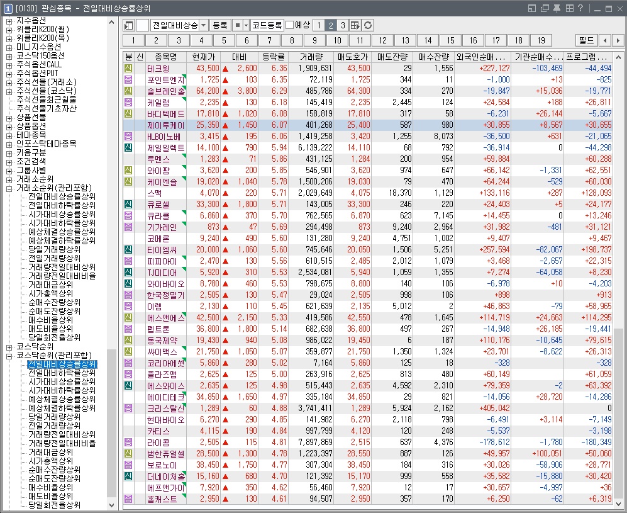The height and width of the screenshot is (513, 627).
Task: Click the 신 badge icon on 더네이쳐홀 row
Action: pyautogui.click(x=128, y=476)
